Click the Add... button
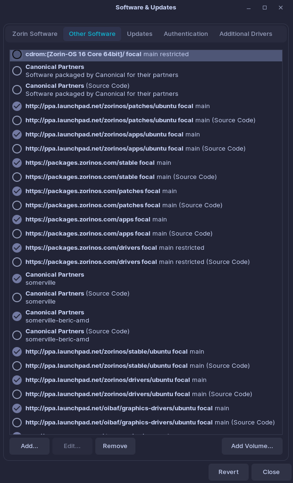 pos(30,446)
